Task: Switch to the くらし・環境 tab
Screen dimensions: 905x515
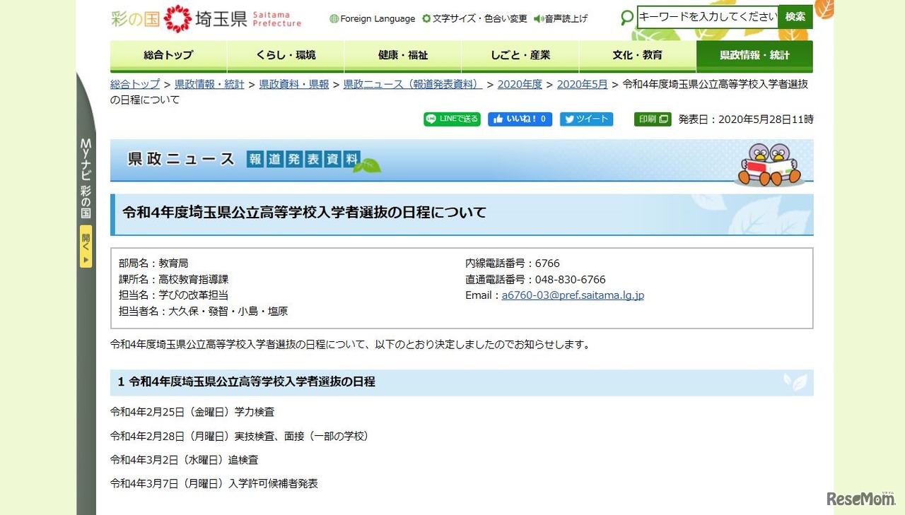Action: pyautogui.click(x=285, y=57)
